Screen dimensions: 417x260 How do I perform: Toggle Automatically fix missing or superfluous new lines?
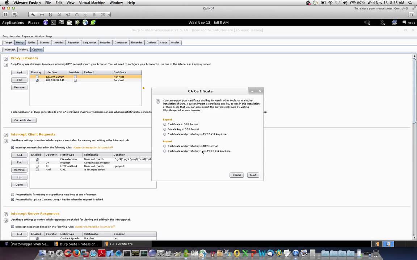coord(13,195)
